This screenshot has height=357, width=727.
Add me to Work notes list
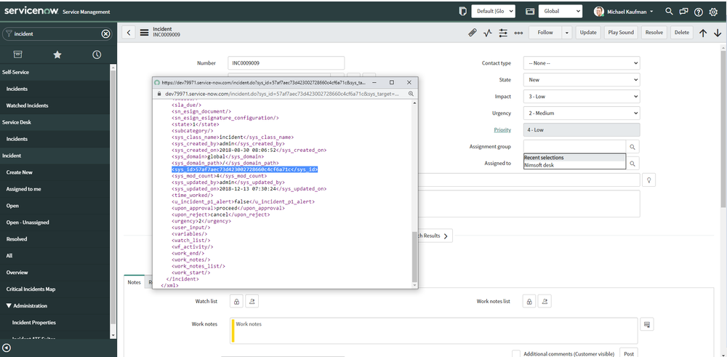pyautogui.click(x=545, y=301)
